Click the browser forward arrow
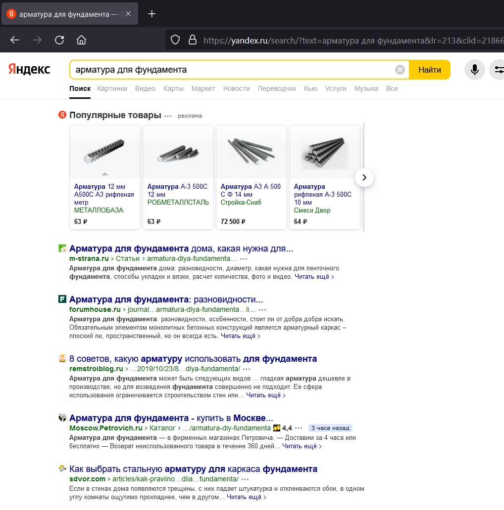 click(37, 40)
